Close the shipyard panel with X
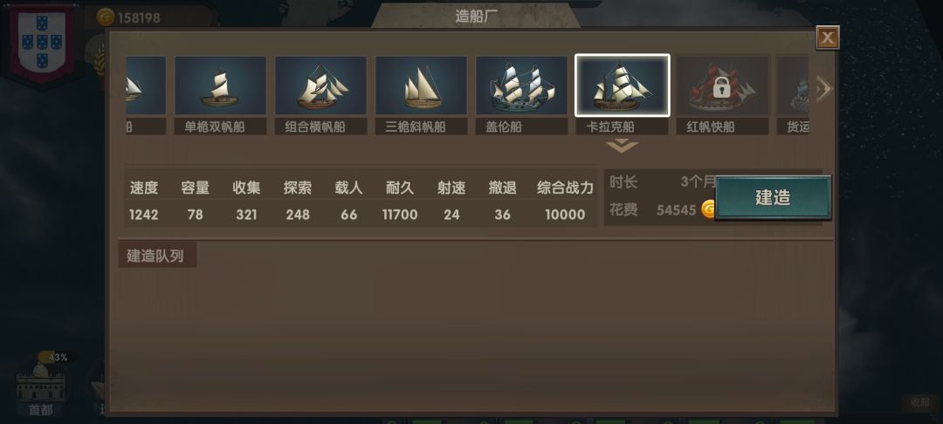This screenshot has height=424, width=943. (x=828, y=38)
